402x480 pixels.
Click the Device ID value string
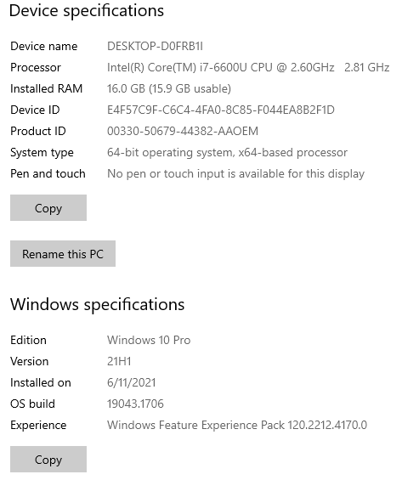click(x=221, y=110)
